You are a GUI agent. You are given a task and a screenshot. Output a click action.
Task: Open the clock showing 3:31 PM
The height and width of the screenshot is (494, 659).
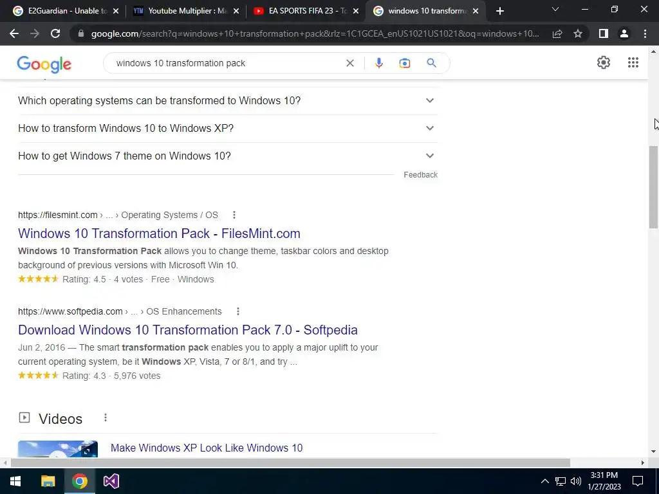[x=604, y=481]
